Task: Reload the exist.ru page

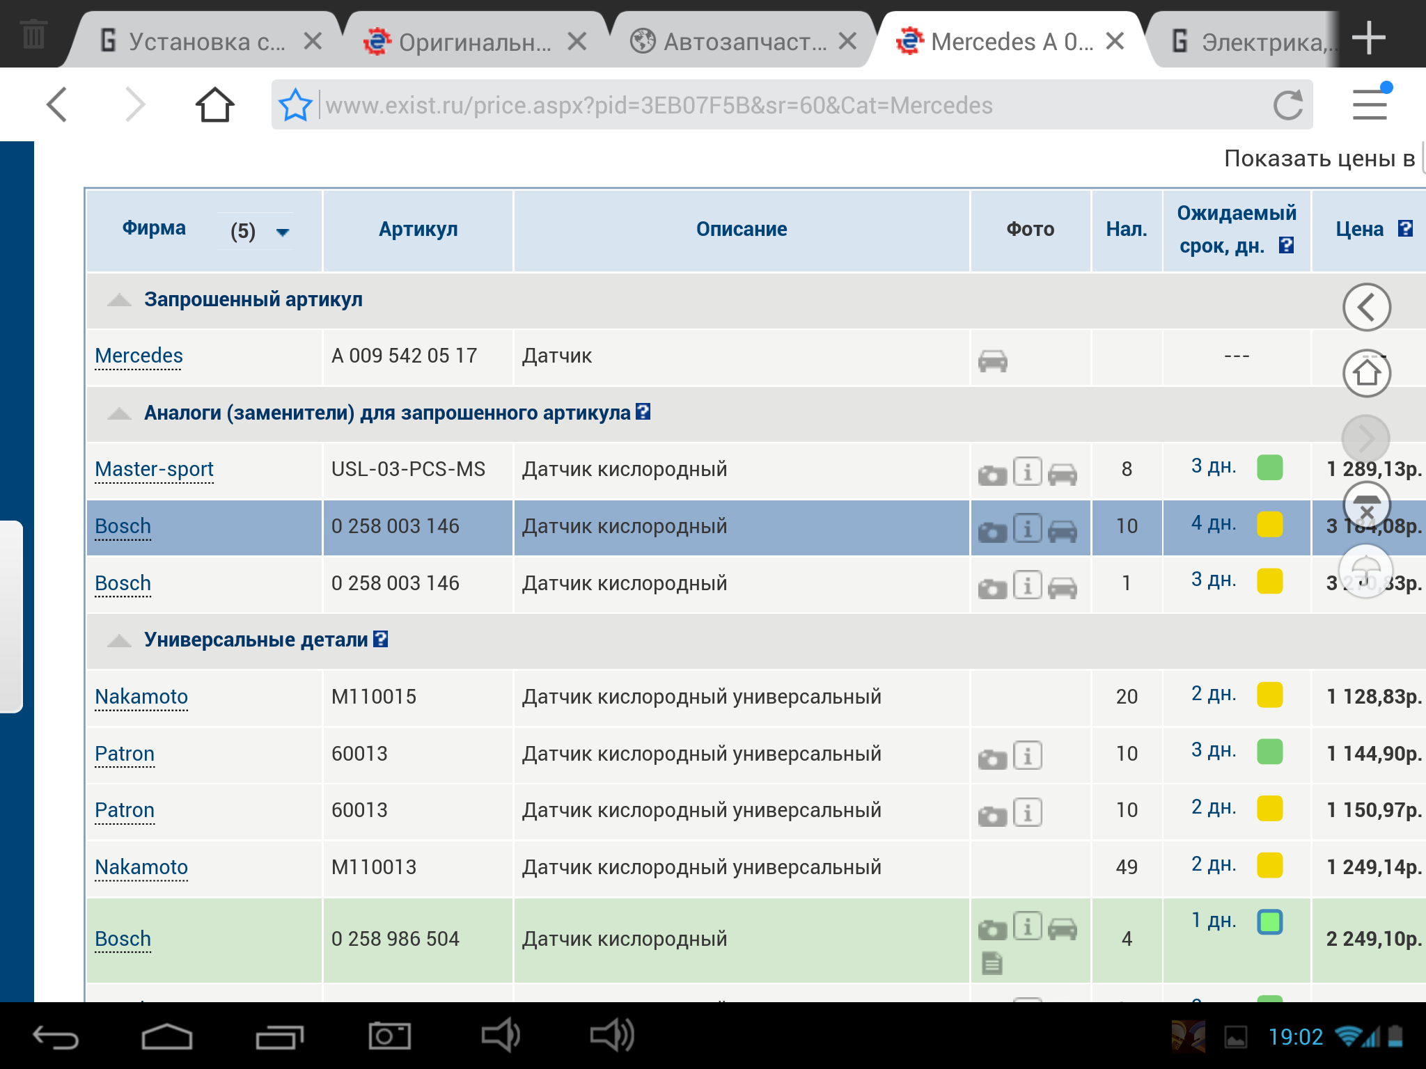Action: coord(1287,105)
